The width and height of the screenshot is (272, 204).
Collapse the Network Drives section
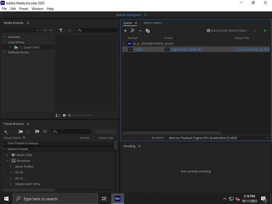[5, 52]
